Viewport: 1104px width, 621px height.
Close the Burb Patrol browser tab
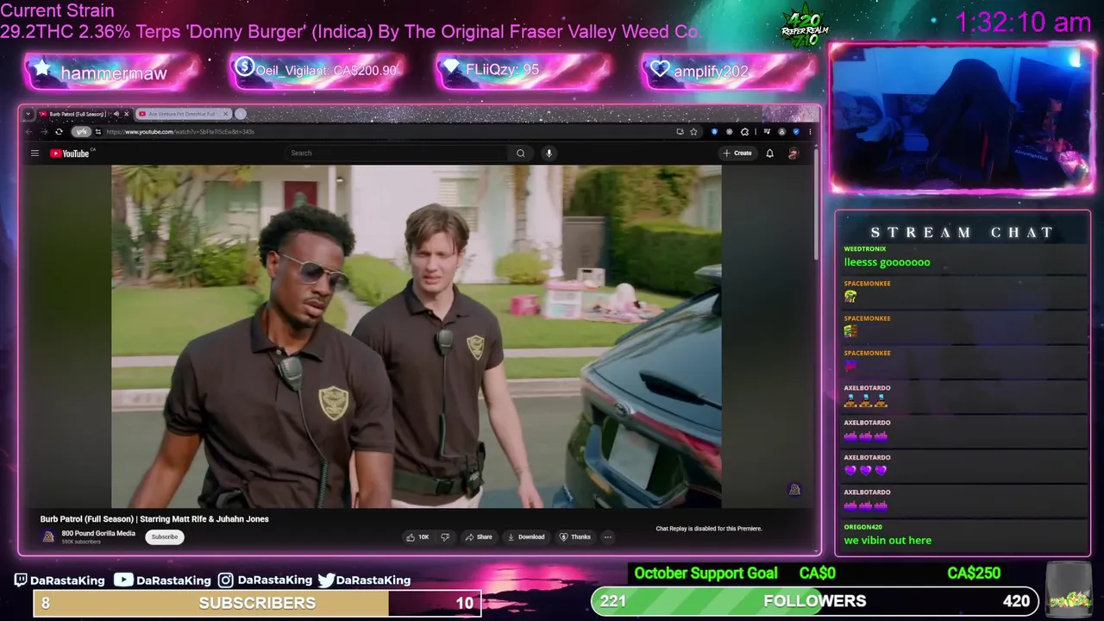coord(127,114)
